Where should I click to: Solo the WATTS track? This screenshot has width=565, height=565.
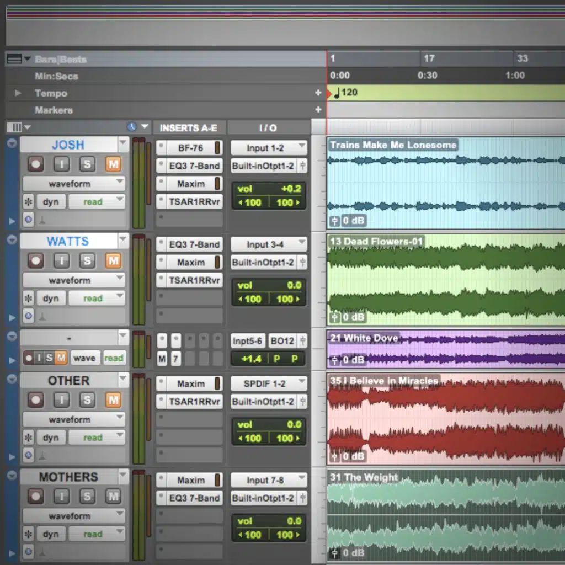coord(87,260)
